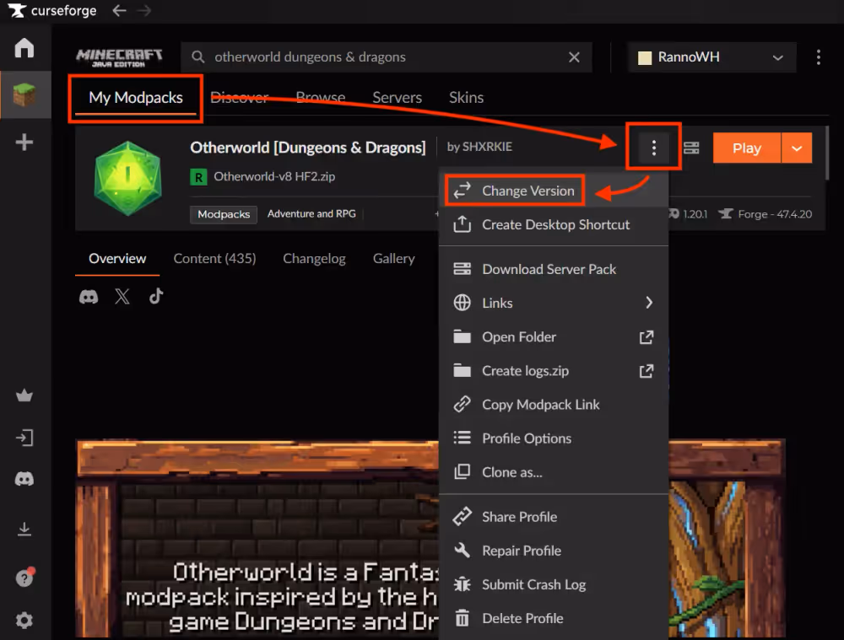
Task: Click the 1.20.1 game version label
Action: tap(695, 214)
